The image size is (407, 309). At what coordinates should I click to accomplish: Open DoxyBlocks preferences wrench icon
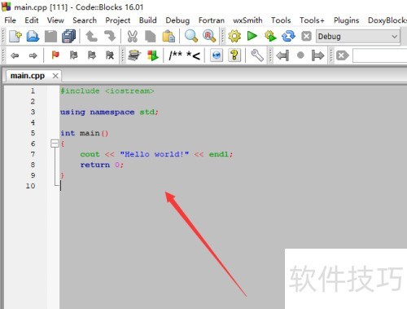[257, 55]
